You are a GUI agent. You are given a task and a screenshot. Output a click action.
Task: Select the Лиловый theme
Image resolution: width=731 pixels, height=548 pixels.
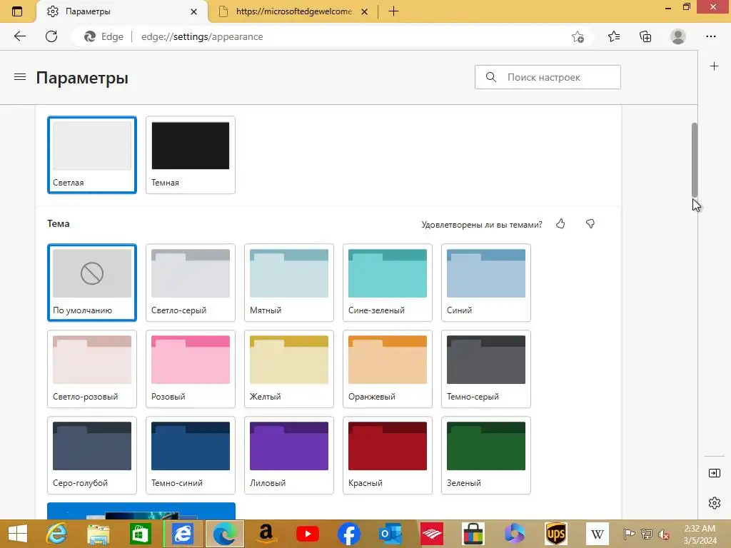coord(289,455)
